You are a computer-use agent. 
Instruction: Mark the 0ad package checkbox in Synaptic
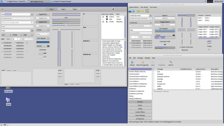[x=153, y=72]
